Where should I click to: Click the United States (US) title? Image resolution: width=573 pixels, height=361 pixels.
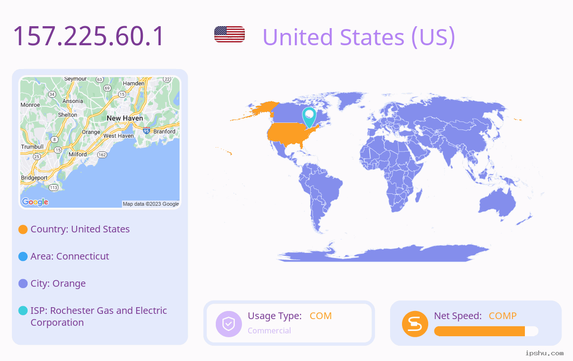(x=359, y=37)
